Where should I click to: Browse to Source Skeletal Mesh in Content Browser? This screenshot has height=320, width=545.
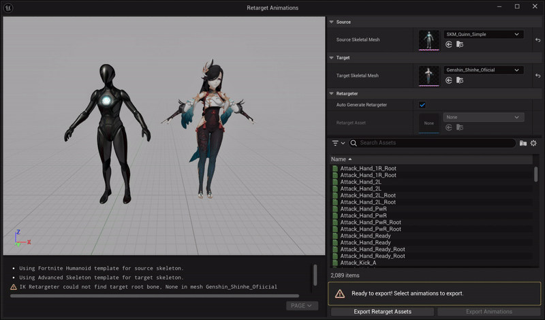coord(460,44)
